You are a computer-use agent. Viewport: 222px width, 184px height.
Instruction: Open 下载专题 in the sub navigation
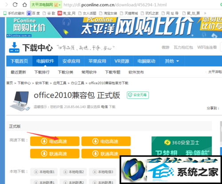[113, 72]
